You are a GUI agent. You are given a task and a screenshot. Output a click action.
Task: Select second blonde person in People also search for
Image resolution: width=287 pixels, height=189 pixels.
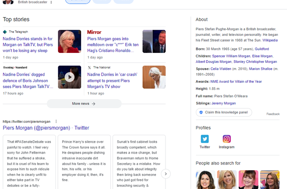click(227, 180)
